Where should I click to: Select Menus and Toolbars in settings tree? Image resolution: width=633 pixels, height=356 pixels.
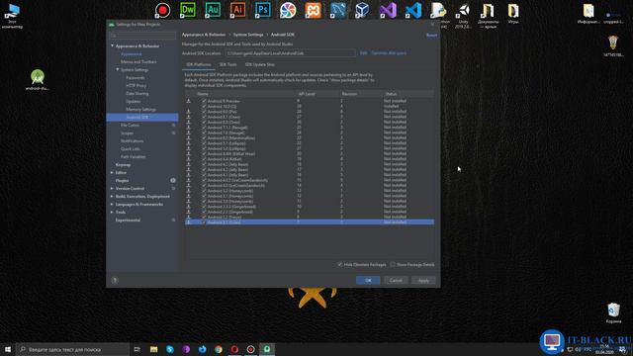point(138,61)
